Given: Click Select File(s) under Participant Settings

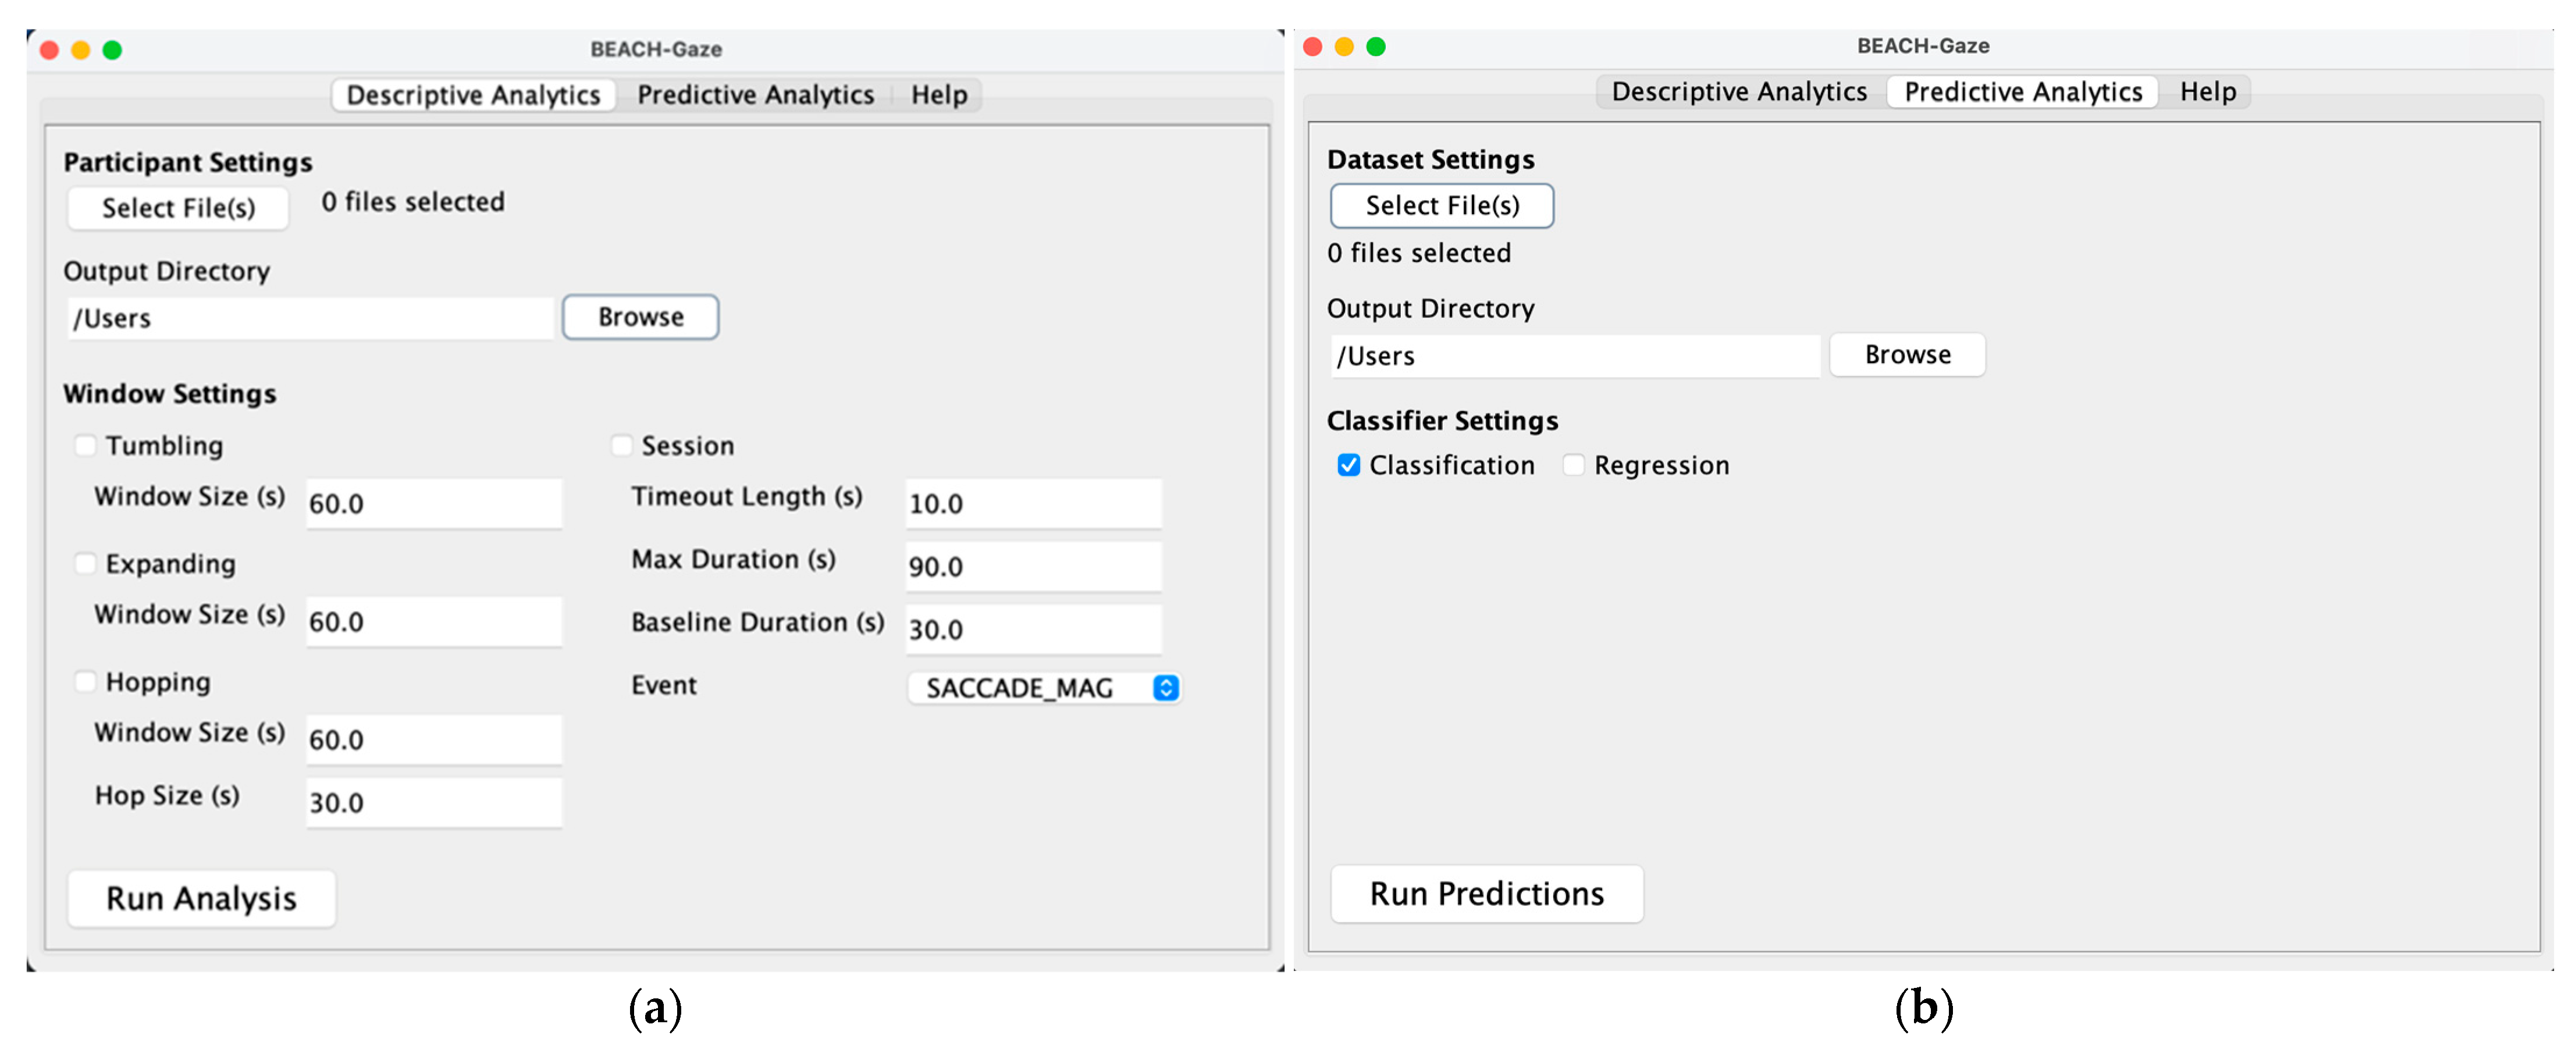Looking at the screenshot, I should coord(178,208).
